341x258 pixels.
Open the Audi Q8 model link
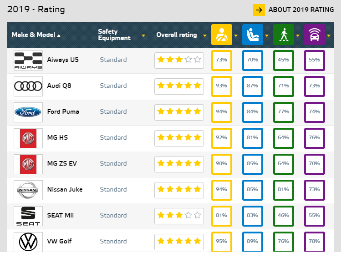(x=59, y=86)
